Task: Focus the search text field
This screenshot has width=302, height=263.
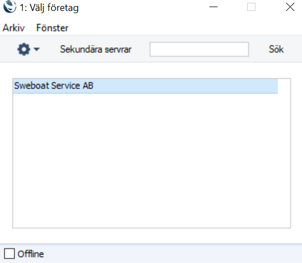Action: click(200, 49)
